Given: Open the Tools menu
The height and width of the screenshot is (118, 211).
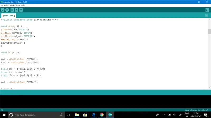Looking at the screenshot, I should click(17, 6).
